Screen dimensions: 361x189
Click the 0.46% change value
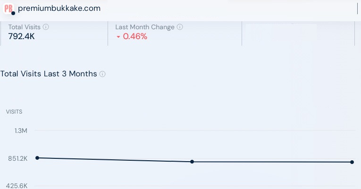135,36
